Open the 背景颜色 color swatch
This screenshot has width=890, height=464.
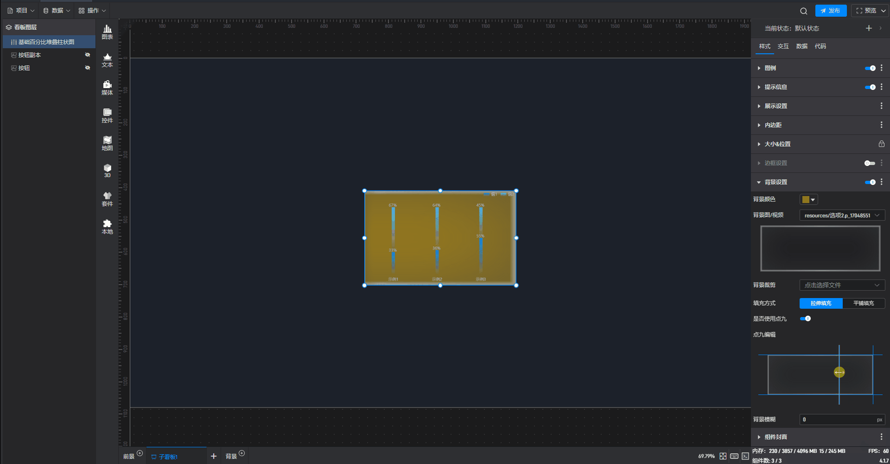(808, 199)
